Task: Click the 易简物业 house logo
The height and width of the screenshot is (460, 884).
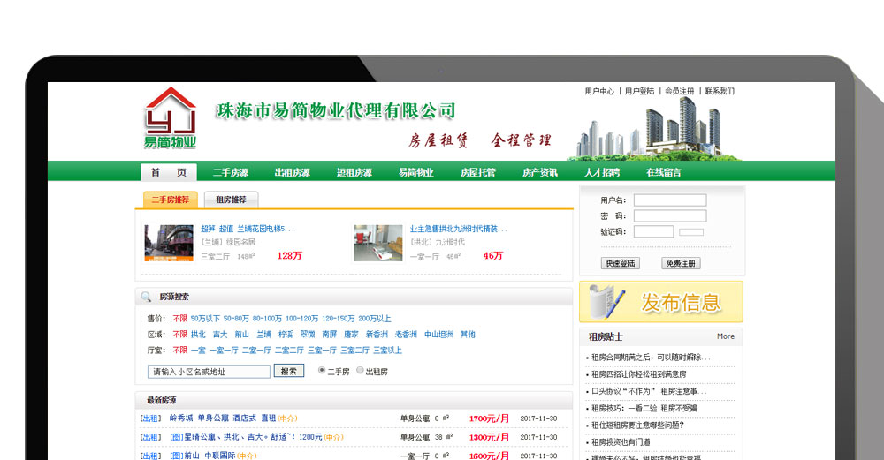Action: click(x=171, y=117)
